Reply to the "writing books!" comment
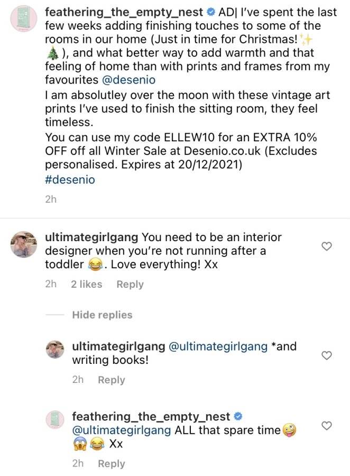Viewport: 350px width, 476px height. pos(112,380)
